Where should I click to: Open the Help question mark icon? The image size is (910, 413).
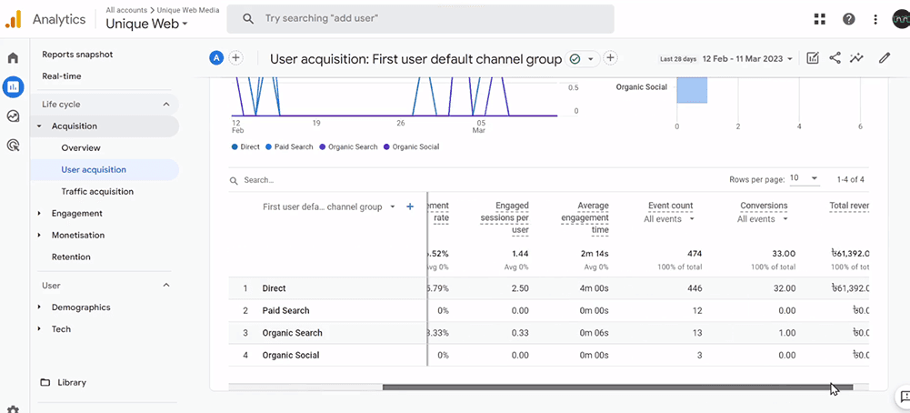848,19
